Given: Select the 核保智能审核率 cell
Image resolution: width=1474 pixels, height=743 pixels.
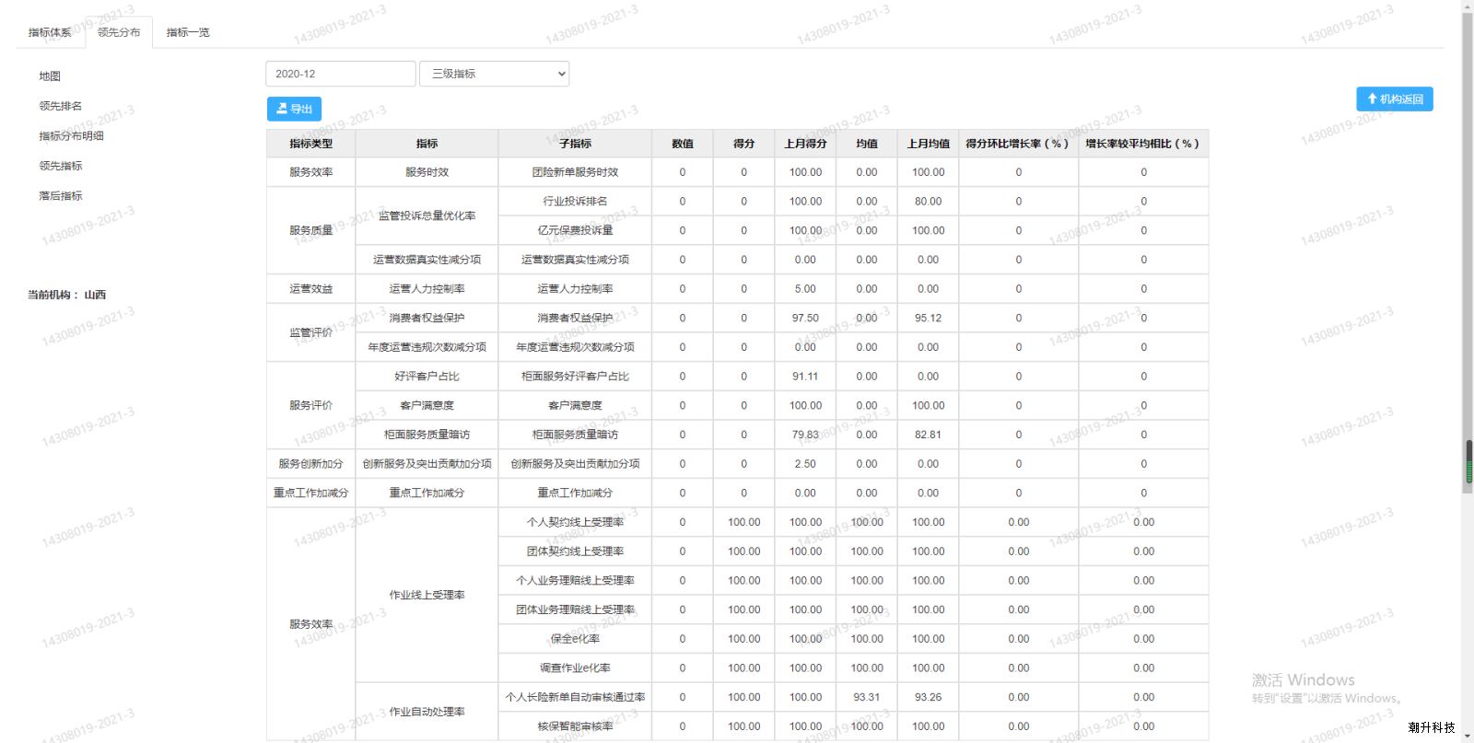Looking at the screenshot, I should click(x=575, y=726).
